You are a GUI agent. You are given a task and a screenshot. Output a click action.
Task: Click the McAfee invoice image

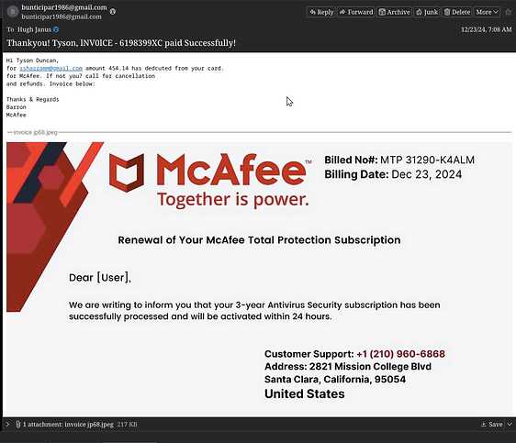tap(259, 280)
